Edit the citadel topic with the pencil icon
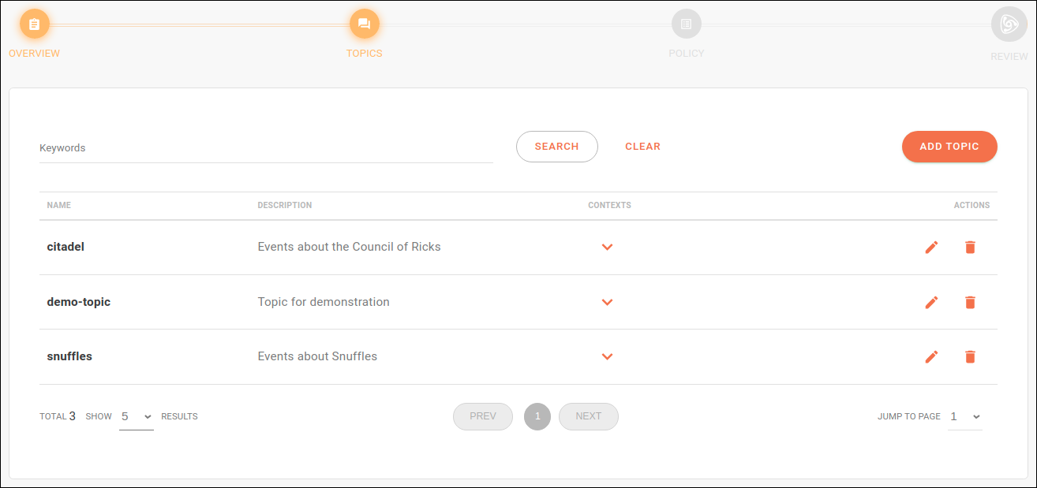The height and width of the screenshot is (488, 1037). click(x=932, y=247)
